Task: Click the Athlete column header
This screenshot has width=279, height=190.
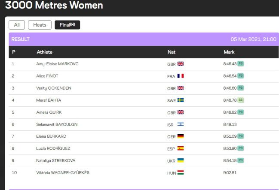Action: click(44, 52)
